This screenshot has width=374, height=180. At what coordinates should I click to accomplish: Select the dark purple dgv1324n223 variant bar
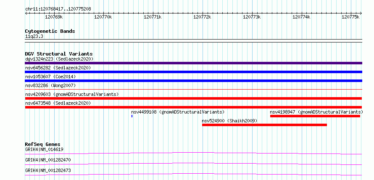pos(193,63)
